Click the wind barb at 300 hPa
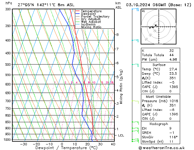The image size is (194, 150). tap(135, 9)
